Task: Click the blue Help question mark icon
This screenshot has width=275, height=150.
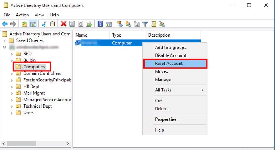Action: click(x=100, y=24)
